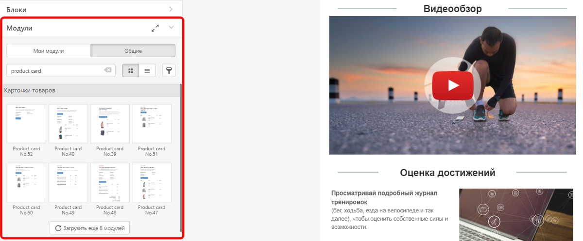This screenshot has height=241, width=583.
Task: Collapse the Модули section chevron
Action: [171, 28]
